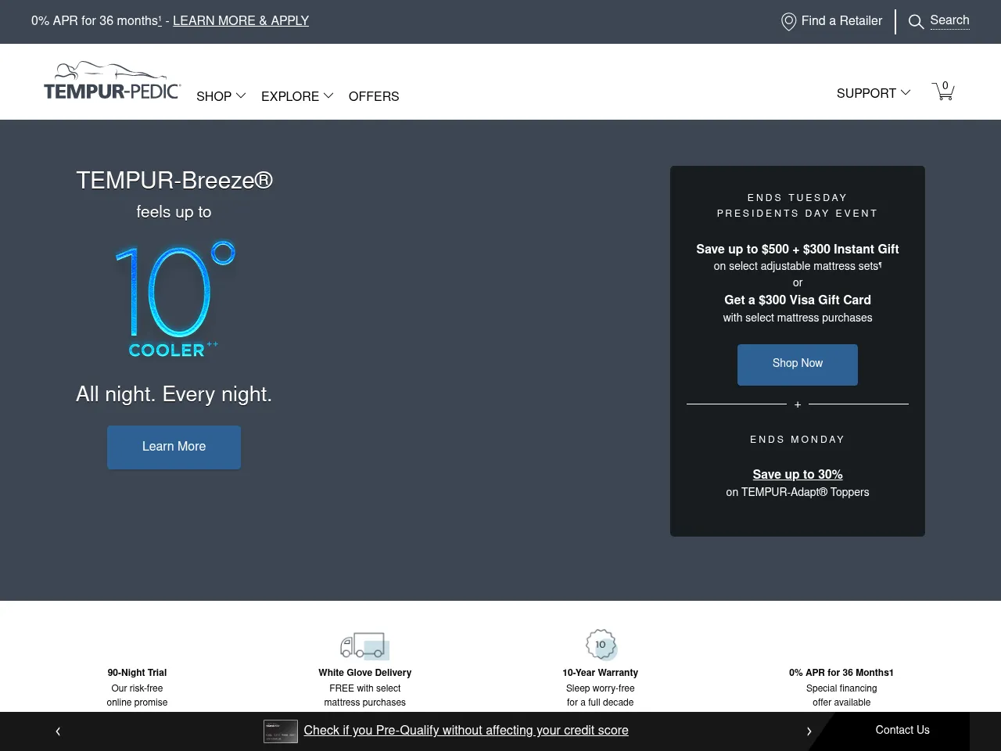Screen dimensions: 1001x751
Task: Select the Find a Retailer location pin icon
Action: point(788,21)
